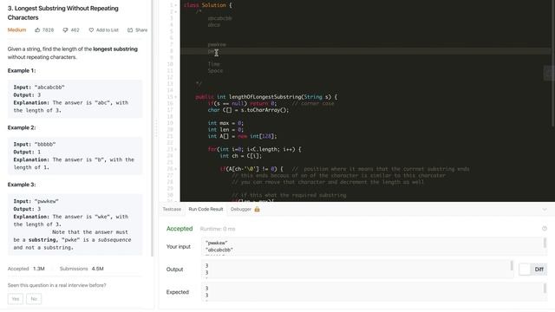The height and width of the screenshot is (312, 555).
Task: Click the No interview button
Action: click(x=34, y=299)
